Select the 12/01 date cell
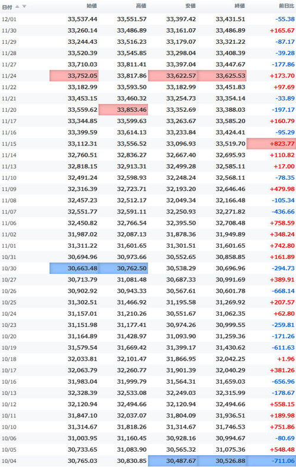 pyautogui.click(x=9, y=20)
